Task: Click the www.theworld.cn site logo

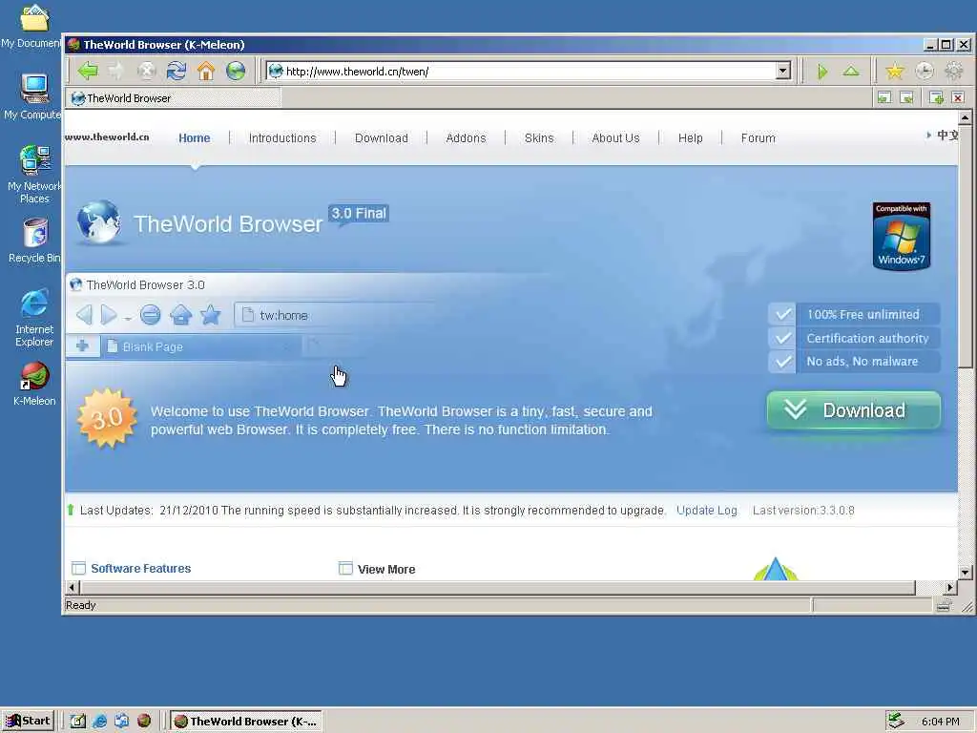Action: [x=107, y=136]
